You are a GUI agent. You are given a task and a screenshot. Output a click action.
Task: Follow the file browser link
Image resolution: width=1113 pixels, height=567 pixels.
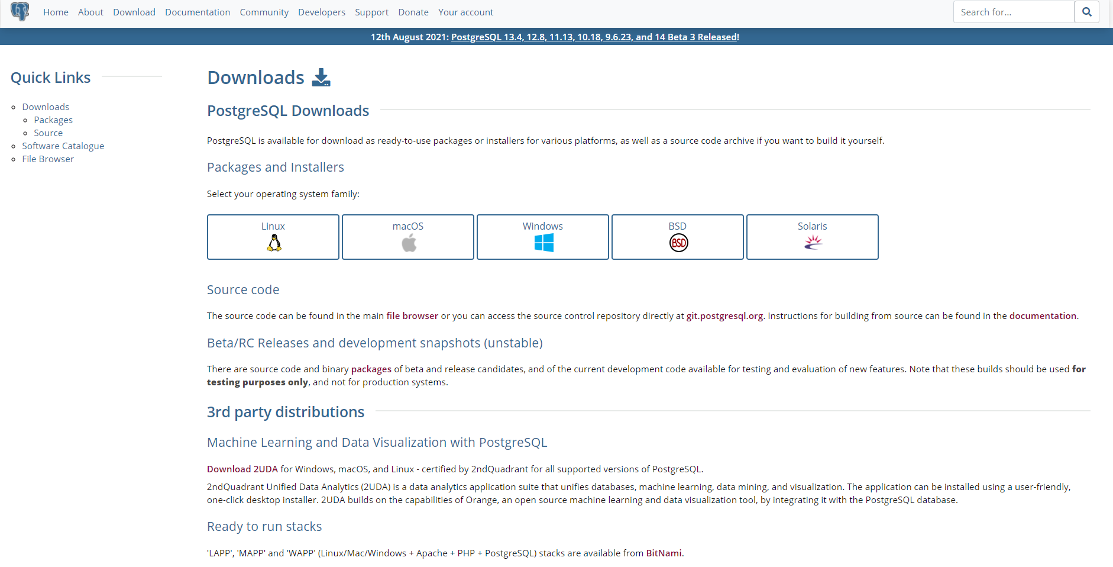[x=412, y=316]
